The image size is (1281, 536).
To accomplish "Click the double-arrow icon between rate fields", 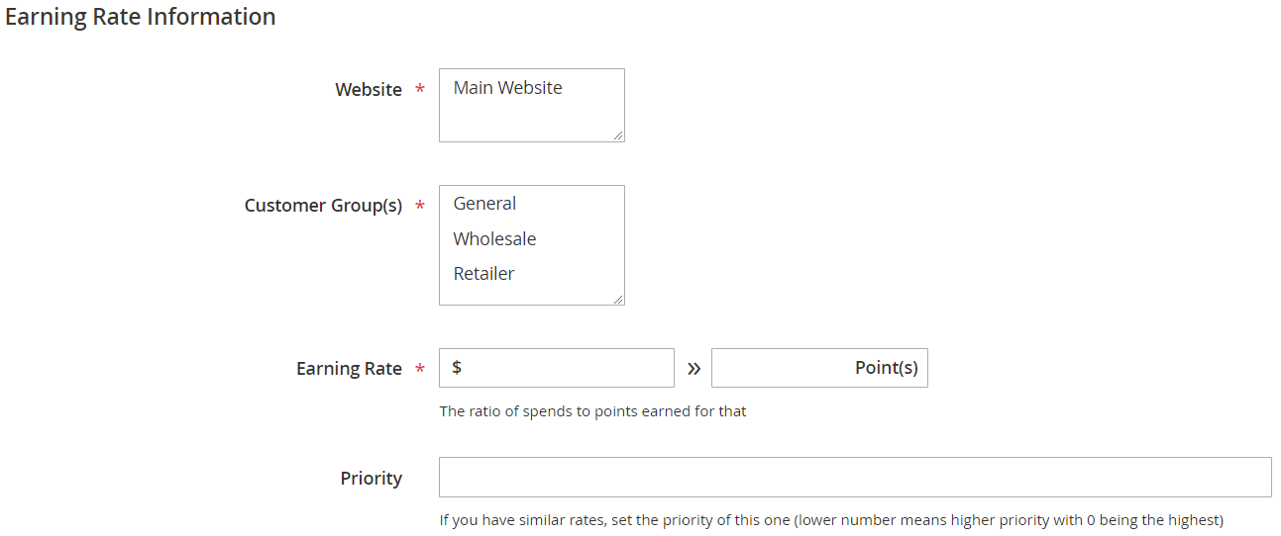I will click(x=694, y=368).
